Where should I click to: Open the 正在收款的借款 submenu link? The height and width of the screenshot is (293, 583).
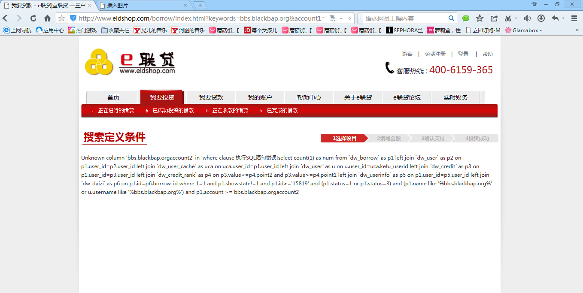click(230, 110)
